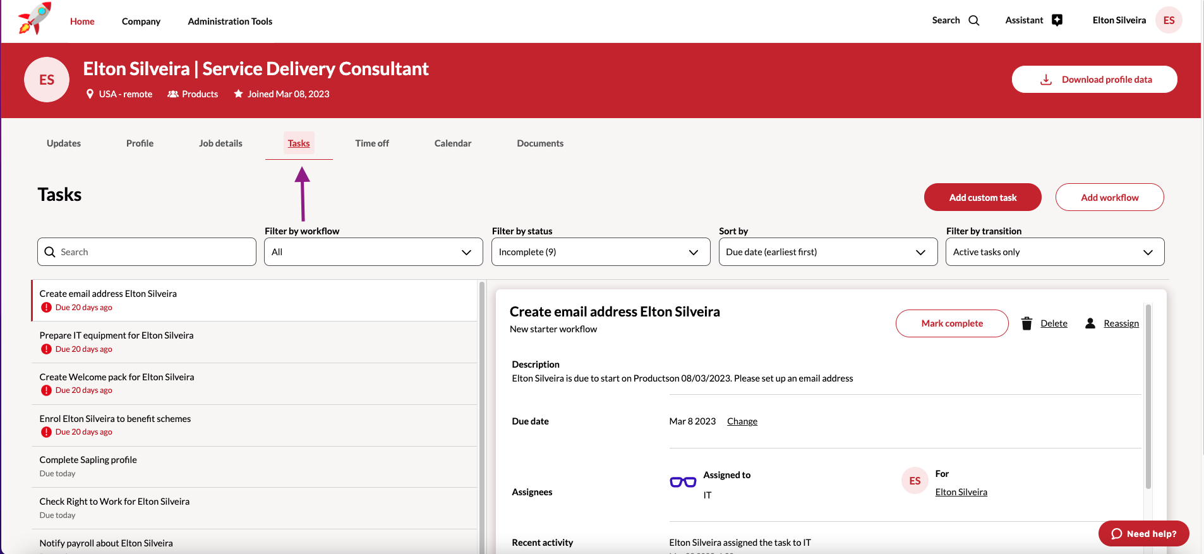This screenshot has width=1204, height=554.
Task: Click the IT glasses assignee icon
Action: point(683,482)
